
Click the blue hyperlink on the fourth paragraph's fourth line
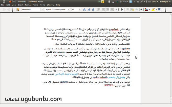click(x=66, y=74)
